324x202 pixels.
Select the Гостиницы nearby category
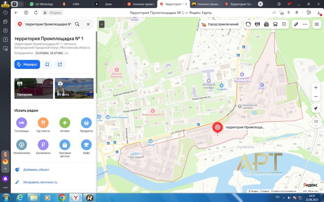click(x=22, y=125)
